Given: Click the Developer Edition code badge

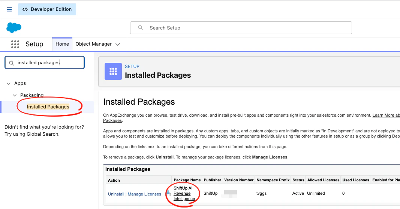Looking at the screenshot, I should [47, 9].
